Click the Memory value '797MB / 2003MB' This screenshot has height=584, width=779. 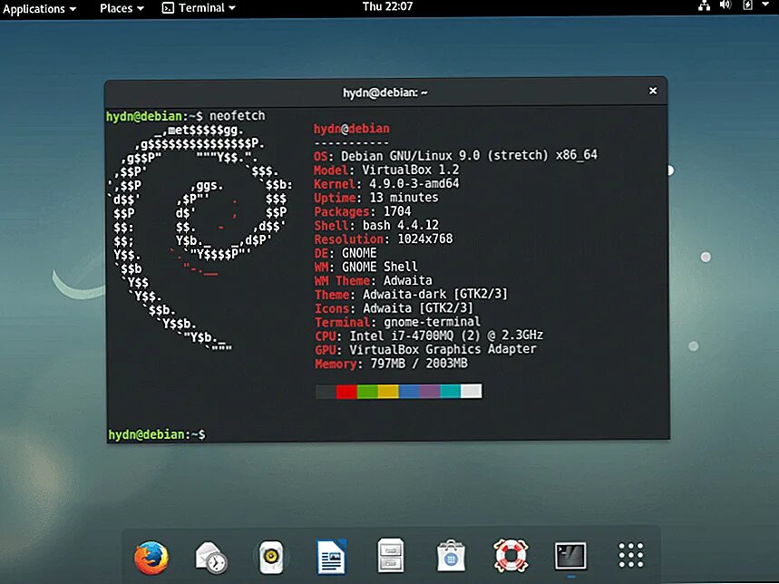tap(419, 364)
